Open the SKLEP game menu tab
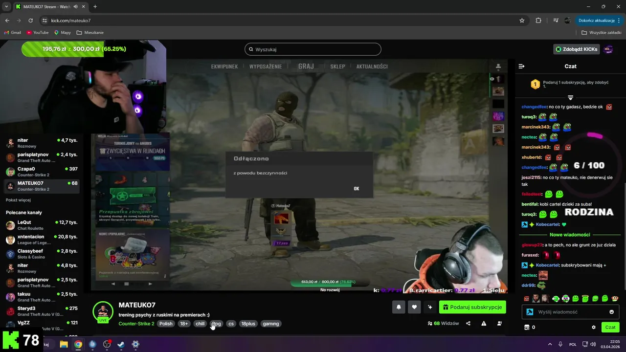The height and width of the screenshot is (352, 626). pyautogui.click(x=337, y=66)
